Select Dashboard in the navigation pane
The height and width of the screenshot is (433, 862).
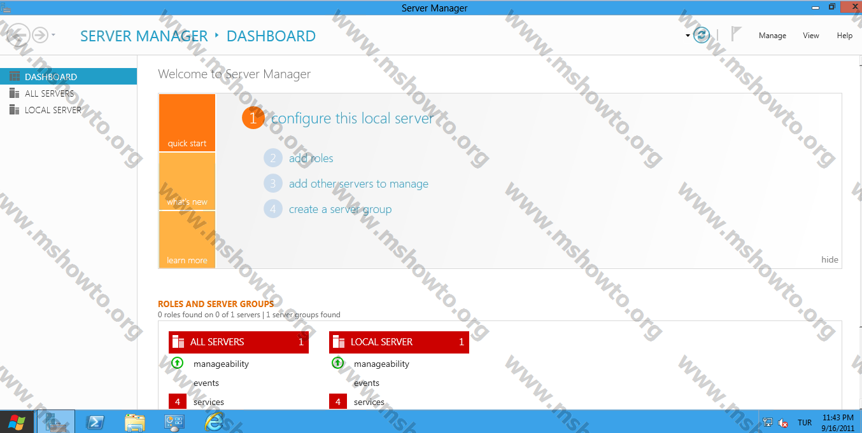coord(68,76)
